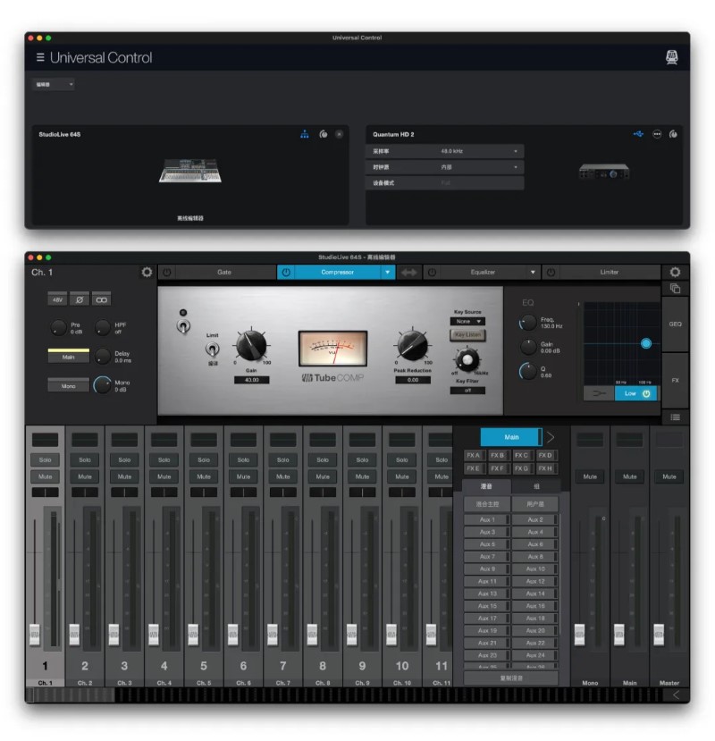Click the EQ Freq. knob at 130.0 Hz
This screenshot has width=715, height=741.
click(x=528, y=323)
